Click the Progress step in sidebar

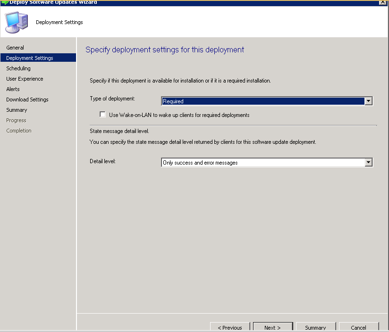click(16, 120)
